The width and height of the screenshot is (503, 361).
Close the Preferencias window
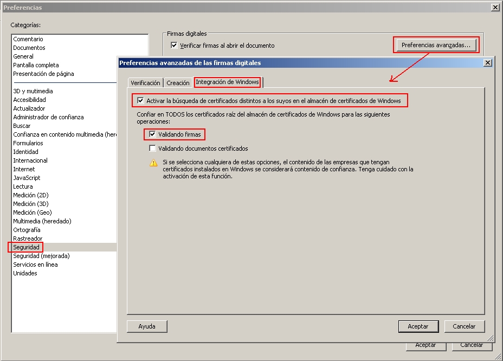495,8
